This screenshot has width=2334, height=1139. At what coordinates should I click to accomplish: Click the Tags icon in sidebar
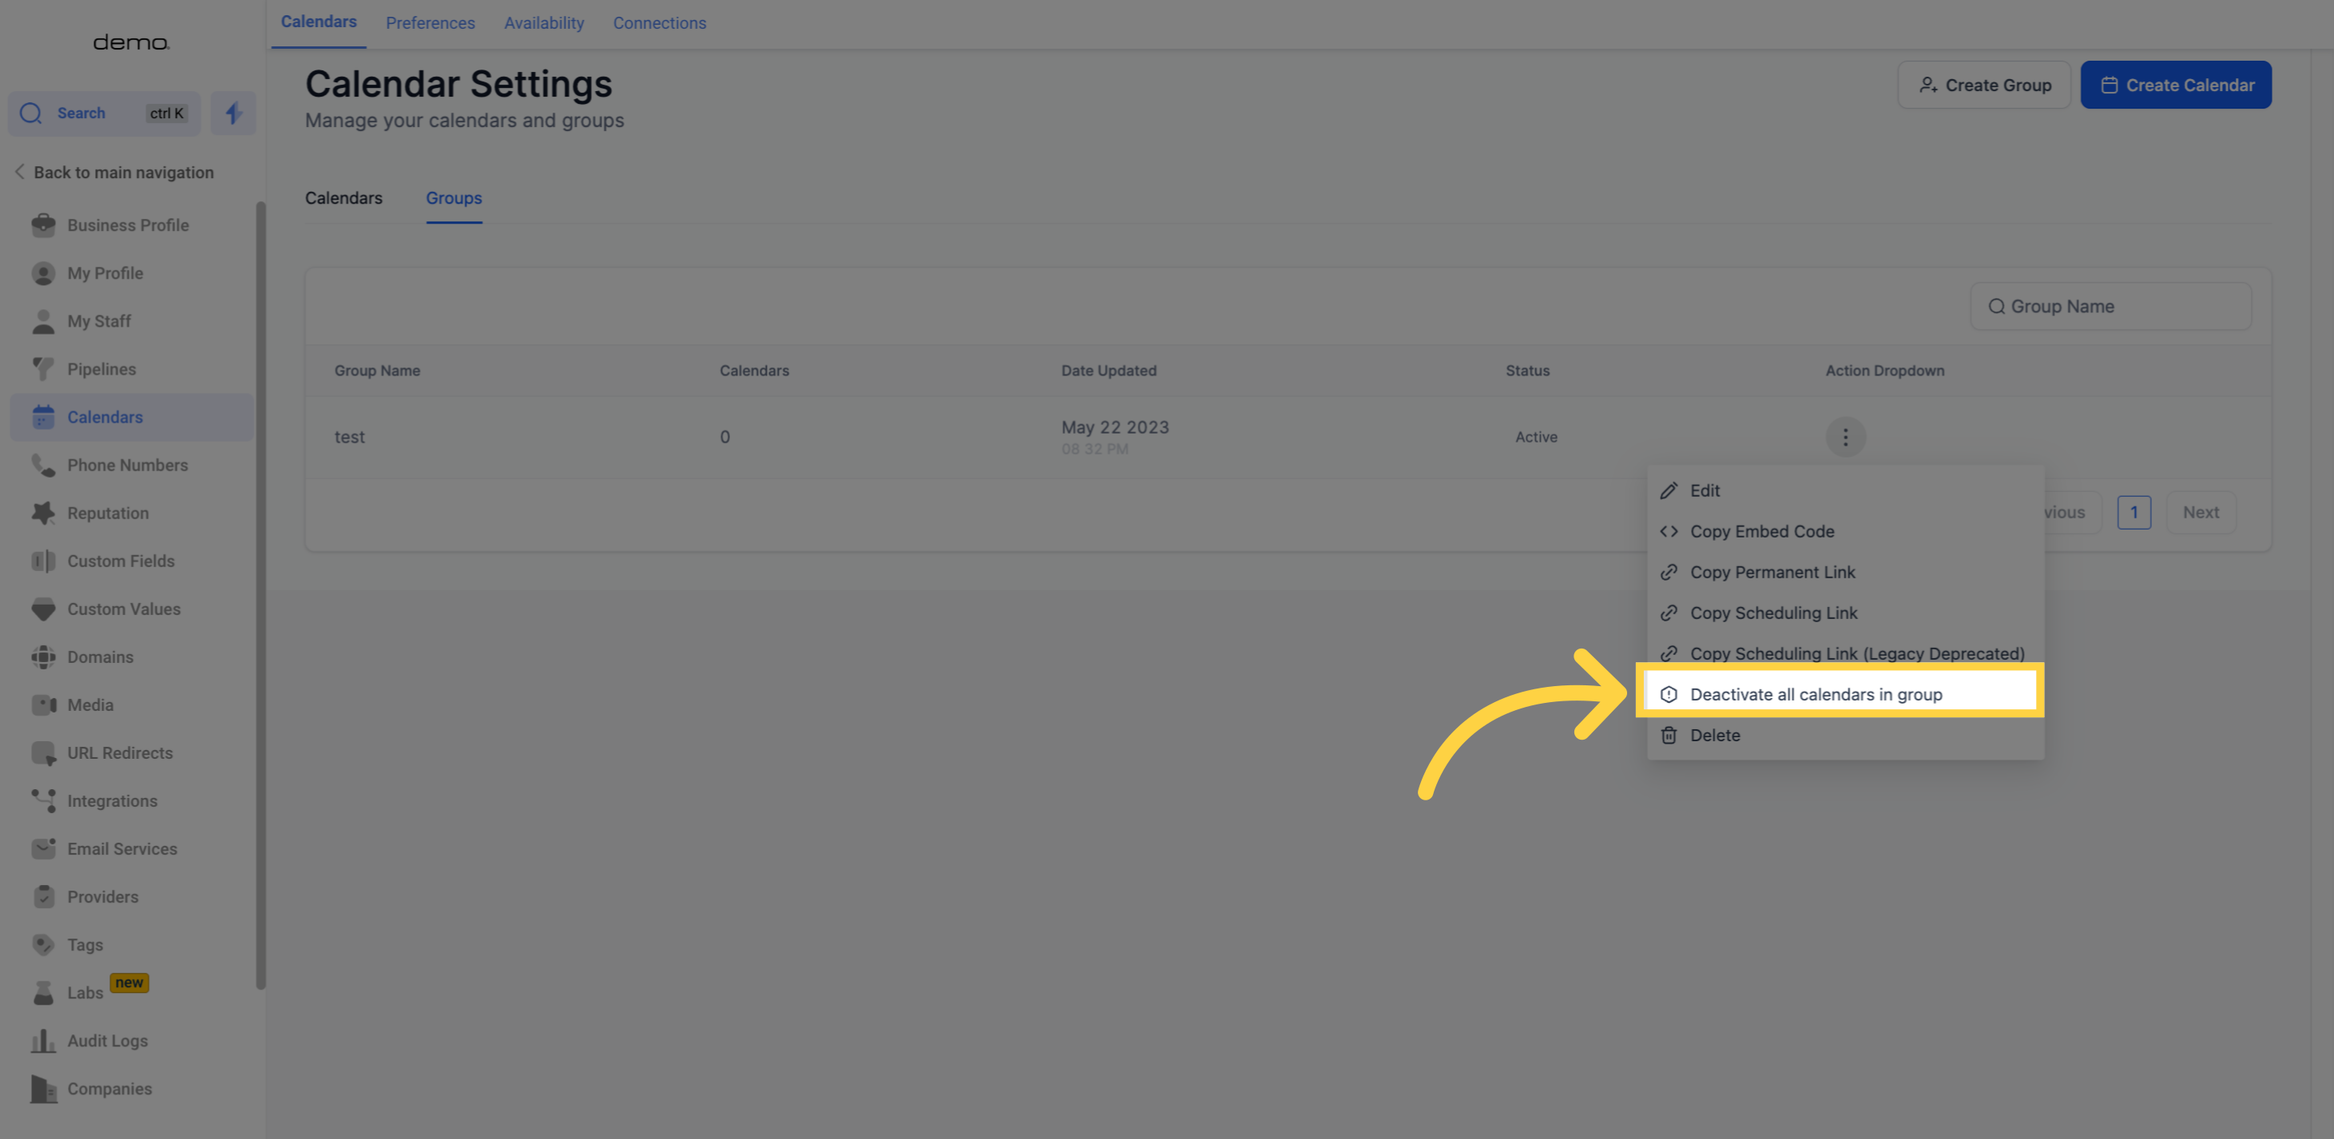[x=42, y=945]
